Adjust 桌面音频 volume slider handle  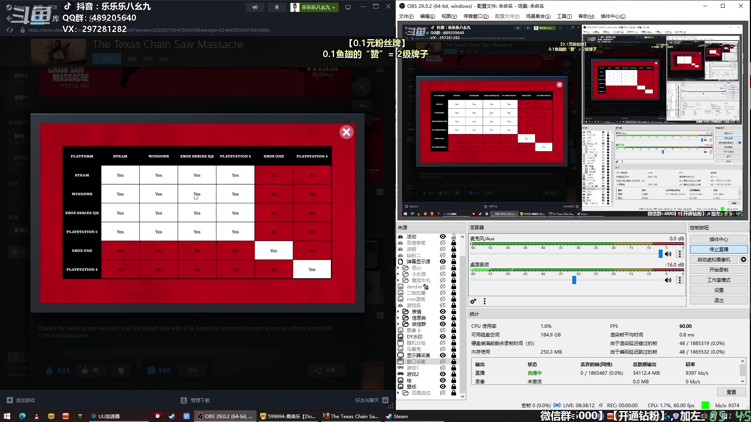coord(574,280)
